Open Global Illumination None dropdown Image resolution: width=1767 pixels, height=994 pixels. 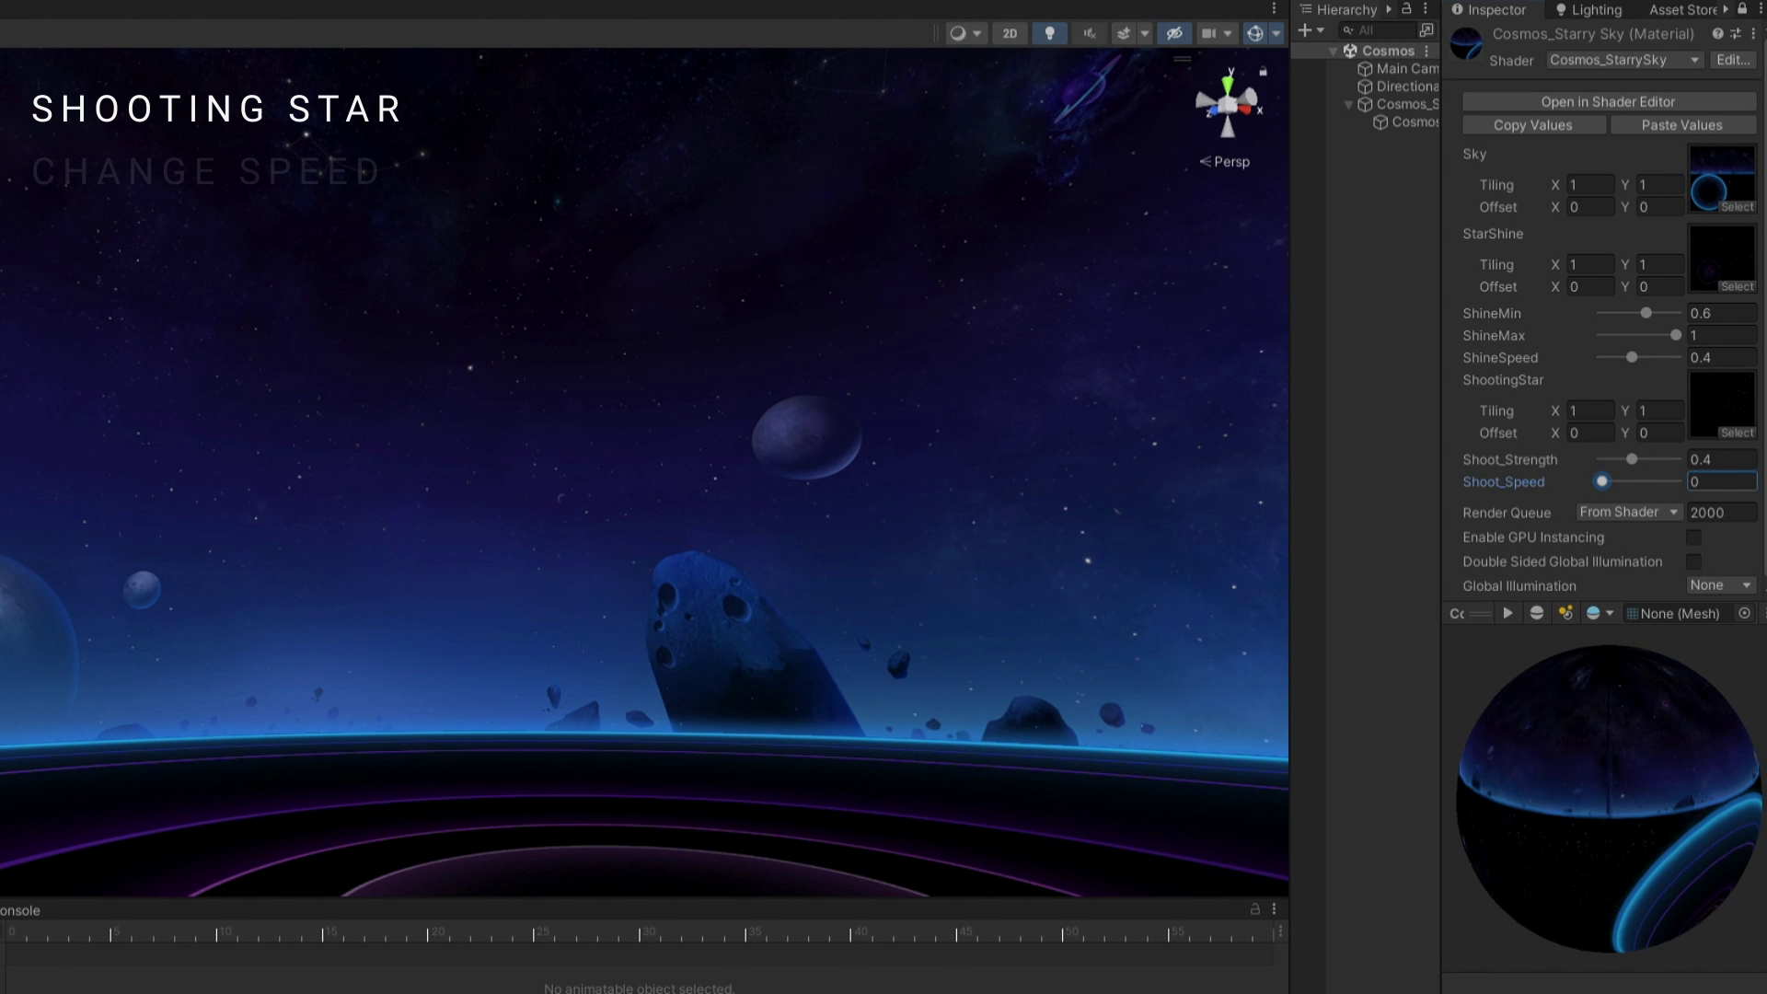click(x=1721, y=585)
